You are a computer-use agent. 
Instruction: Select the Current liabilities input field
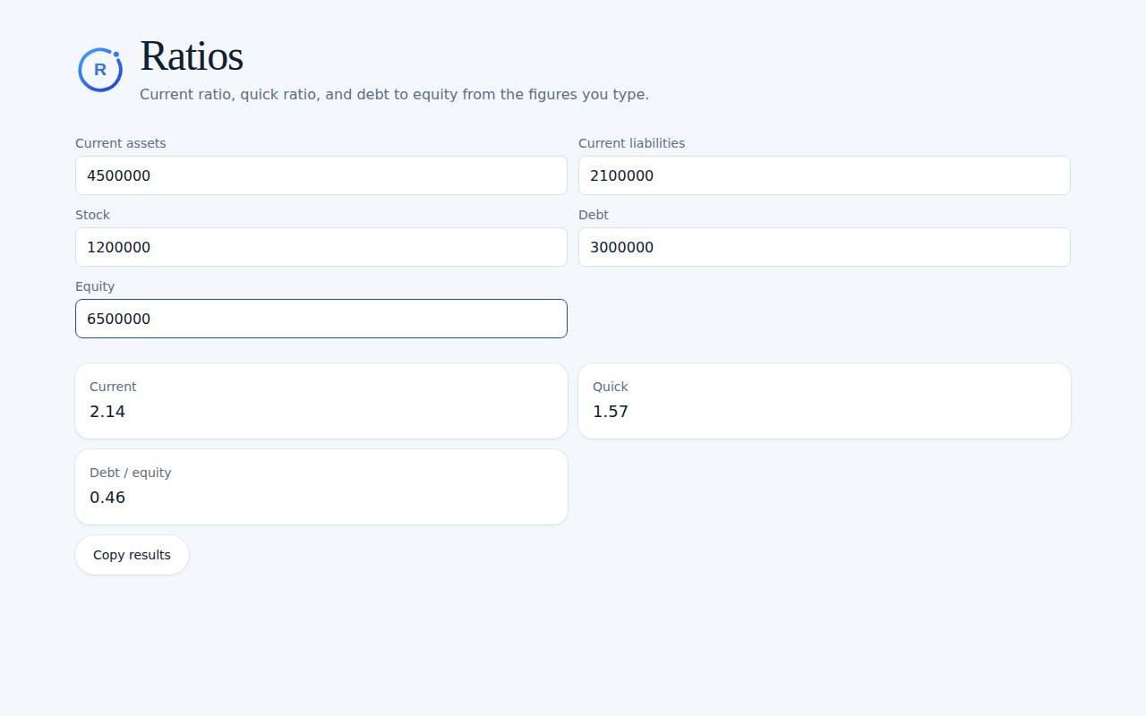click(x=825, y=175)
